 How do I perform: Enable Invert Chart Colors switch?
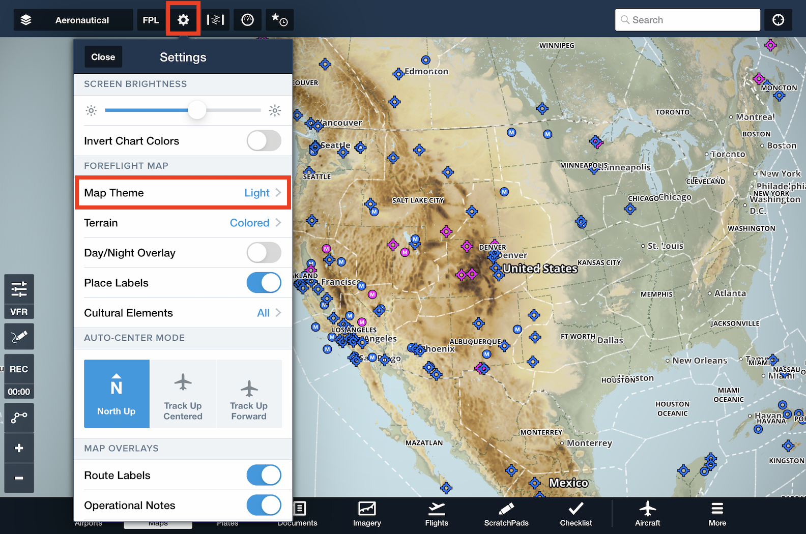pos(264,141)
